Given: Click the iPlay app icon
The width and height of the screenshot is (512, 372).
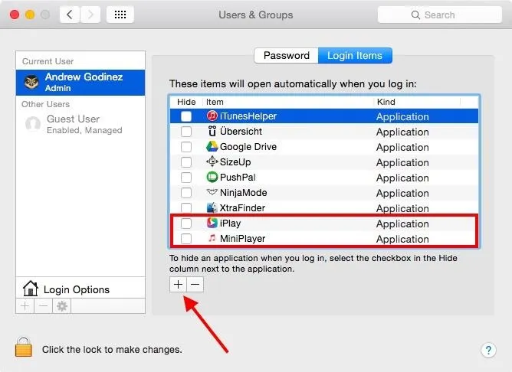Looking at the screenshot, I should point(212,223).
